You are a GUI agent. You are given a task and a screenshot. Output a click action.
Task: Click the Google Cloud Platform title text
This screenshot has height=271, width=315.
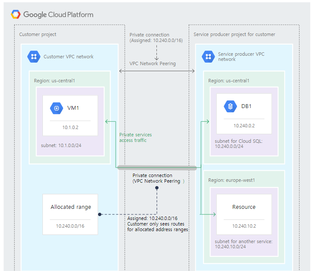(x=58, y=15)
